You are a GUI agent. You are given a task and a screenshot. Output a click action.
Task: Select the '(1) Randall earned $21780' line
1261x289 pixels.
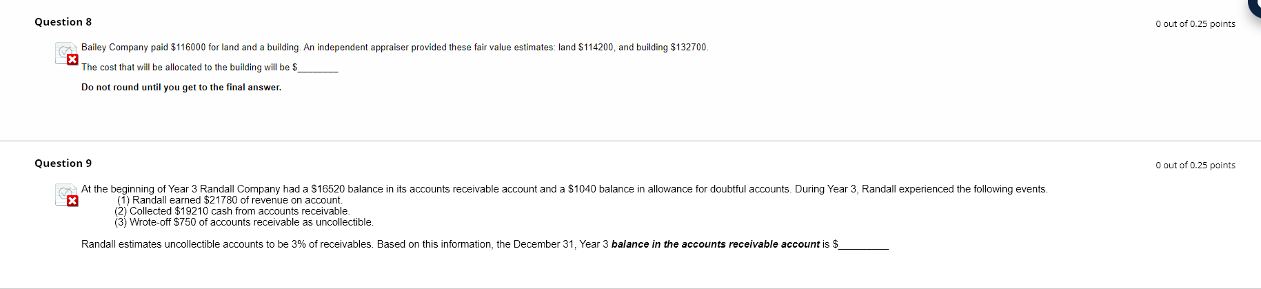(x=229, y=200)
